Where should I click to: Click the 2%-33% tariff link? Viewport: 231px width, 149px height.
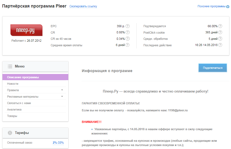coord(58,143)
